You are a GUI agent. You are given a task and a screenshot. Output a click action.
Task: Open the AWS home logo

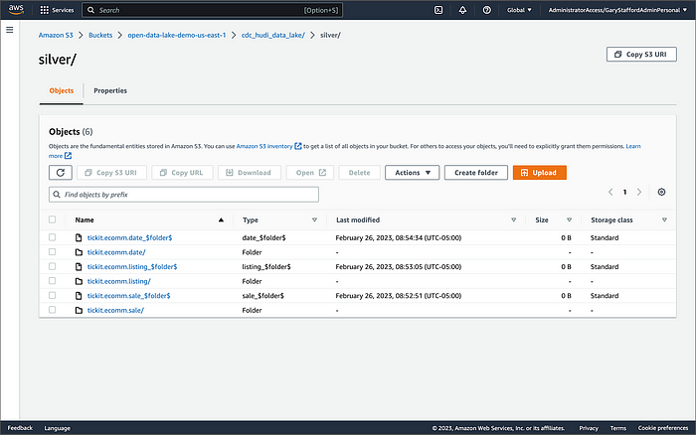pyautogui.click(x=16, y=10)
